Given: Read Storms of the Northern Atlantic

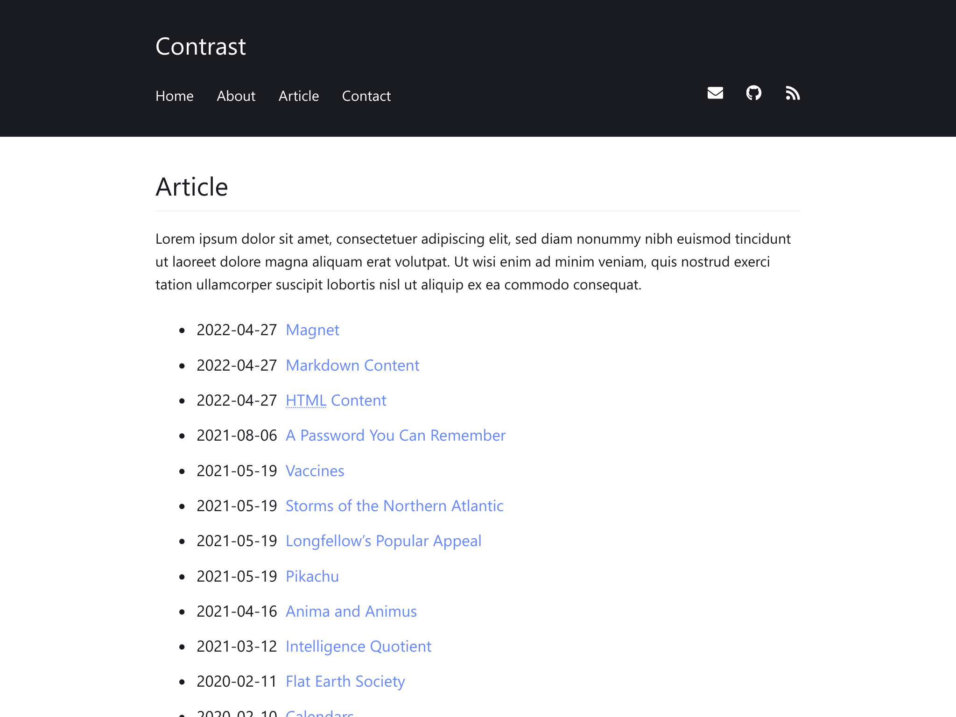Looking at the screenshot, I should click(394, 506).
